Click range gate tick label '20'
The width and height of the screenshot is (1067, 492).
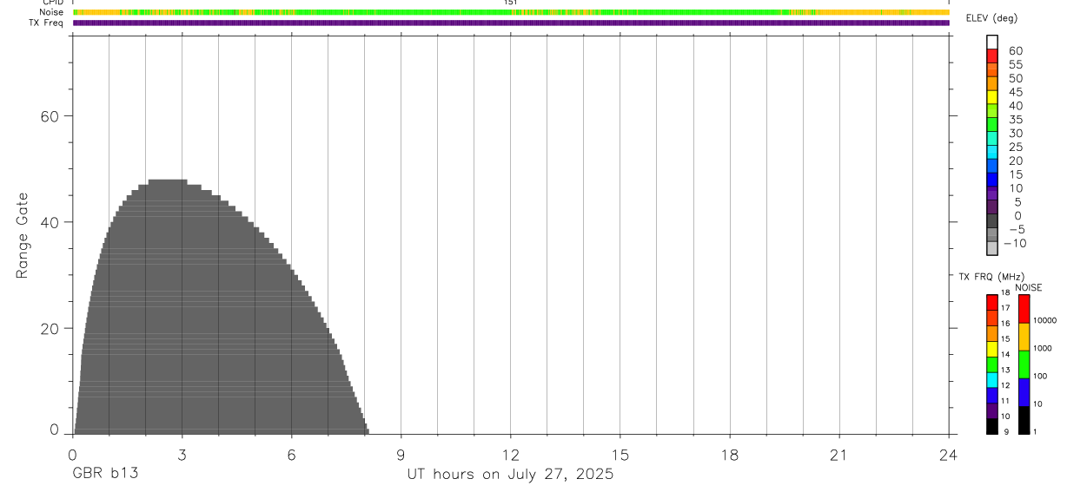click(x=50, y=329)
